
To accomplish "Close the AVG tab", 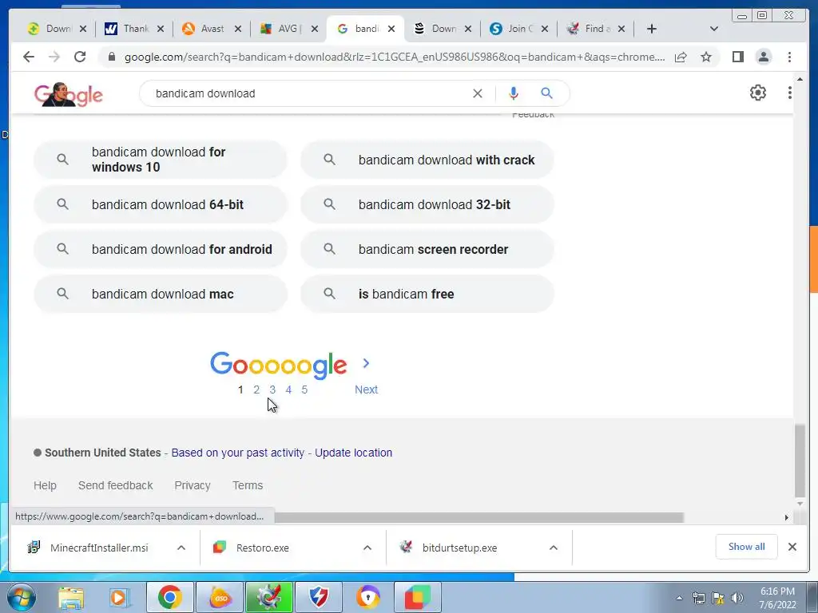I will click(315, 29).
